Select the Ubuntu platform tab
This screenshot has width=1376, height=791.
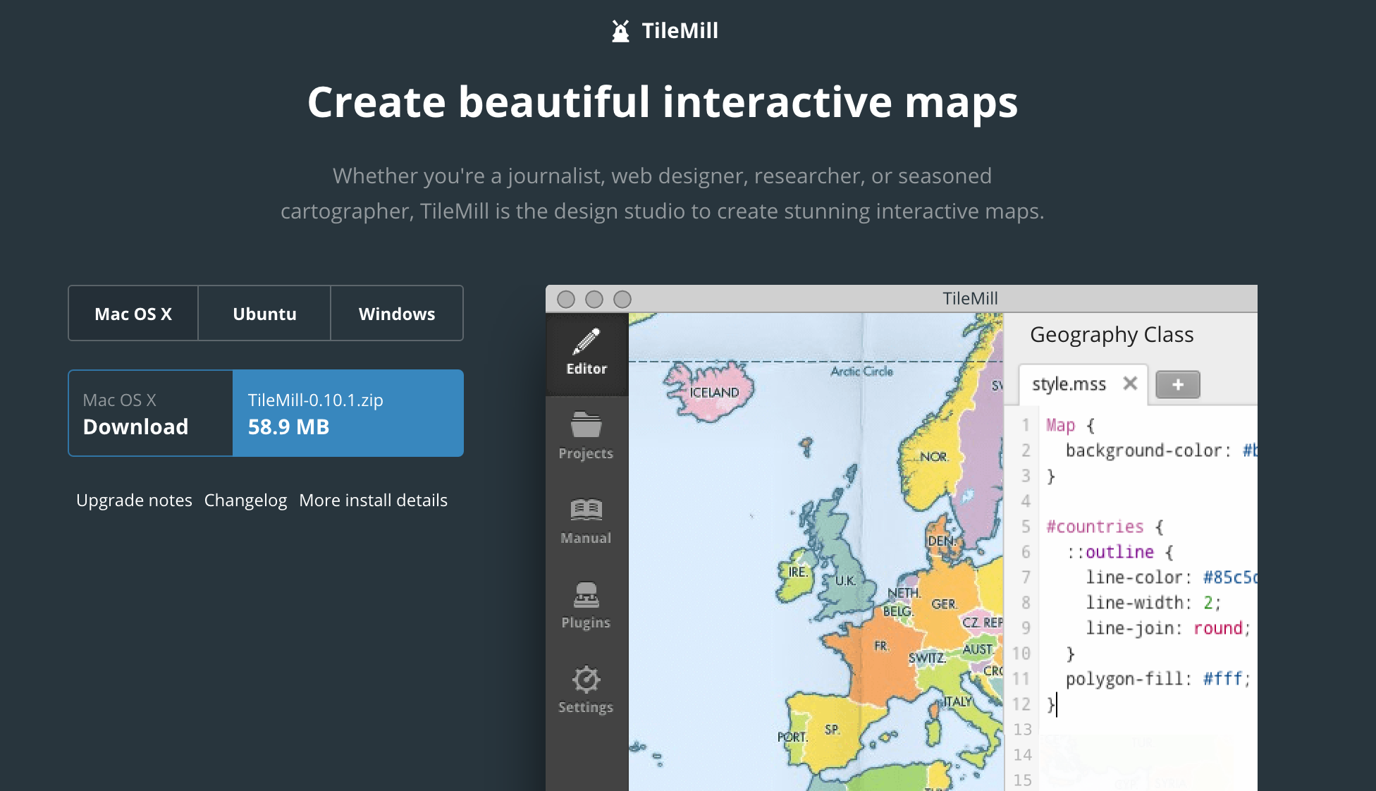pyautogui.click(x=264, y=313)
